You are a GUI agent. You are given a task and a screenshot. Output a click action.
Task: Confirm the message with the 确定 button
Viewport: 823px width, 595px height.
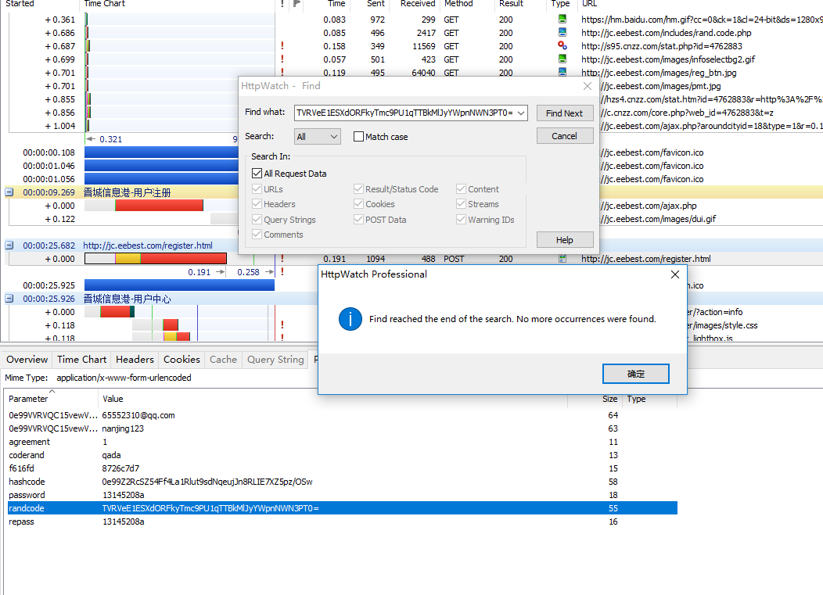(x=635, y=375)
